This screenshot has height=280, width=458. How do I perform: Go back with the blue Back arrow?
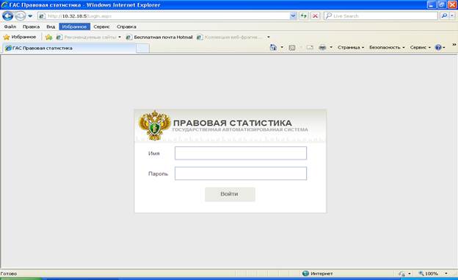8,15
